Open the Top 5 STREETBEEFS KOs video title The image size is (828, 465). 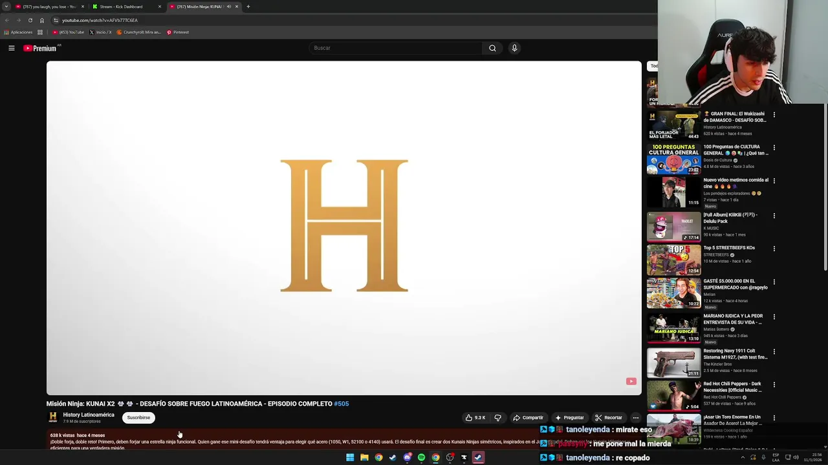tap(729, 248)
